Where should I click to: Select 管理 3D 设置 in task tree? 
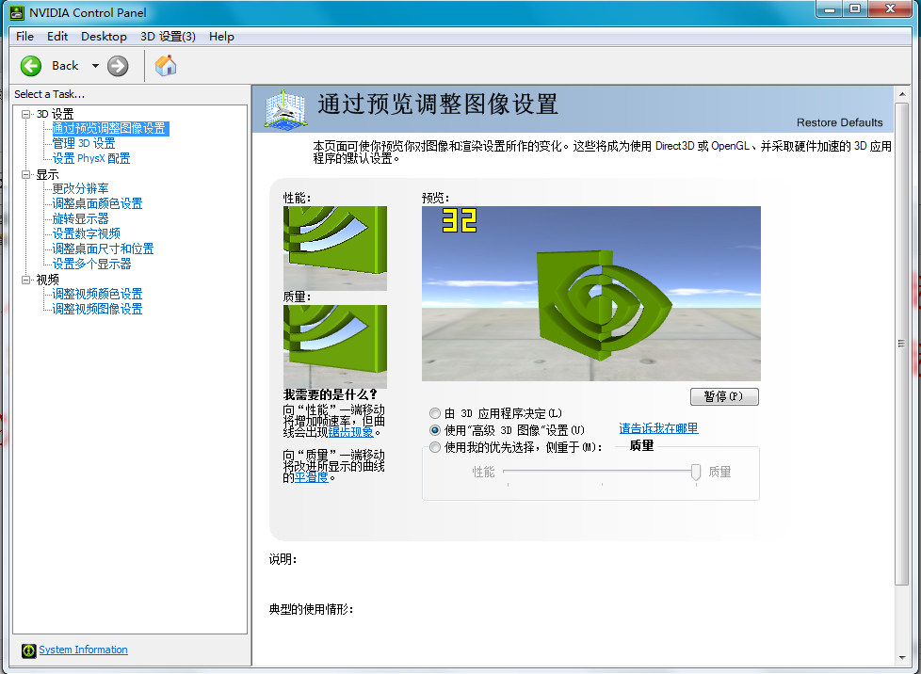(84, 143)
